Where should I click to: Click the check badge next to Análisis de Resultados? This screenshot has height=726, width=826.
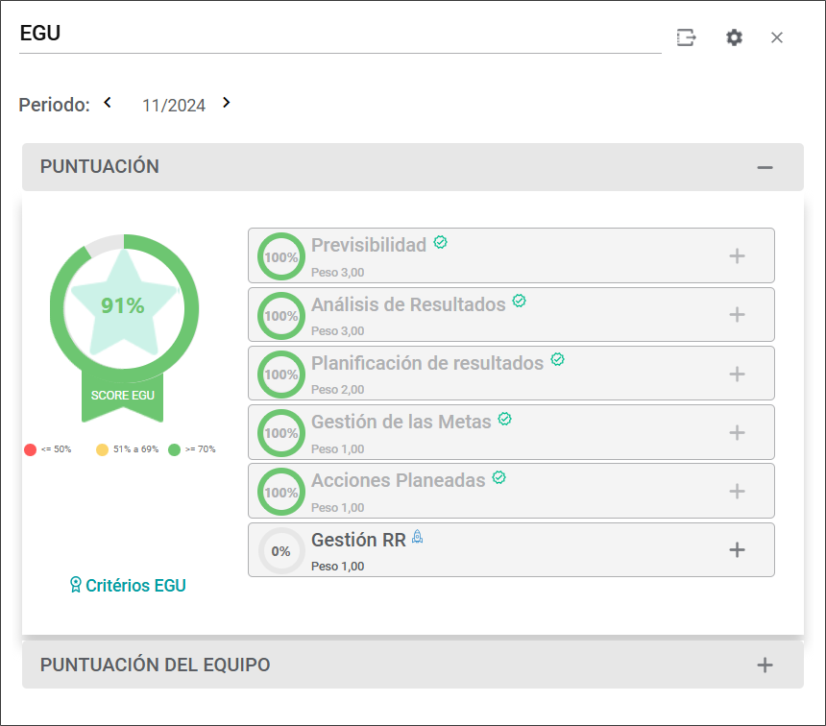[x=520, y=302]
